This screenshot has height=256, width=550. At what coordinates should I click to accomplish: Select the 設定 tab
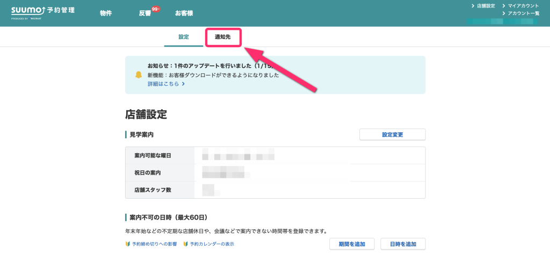184,37
